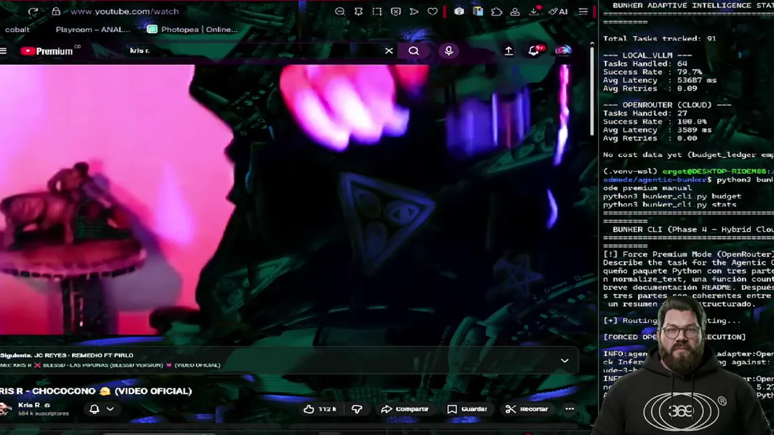Click the YouTube Premium logo
The image size is (774, 435).
(47, 51)
